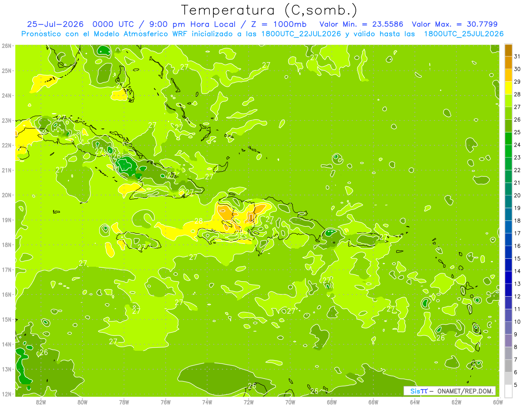Click the '70W' longitude axis label
This screenshot has width=529, height=408.
290,402
